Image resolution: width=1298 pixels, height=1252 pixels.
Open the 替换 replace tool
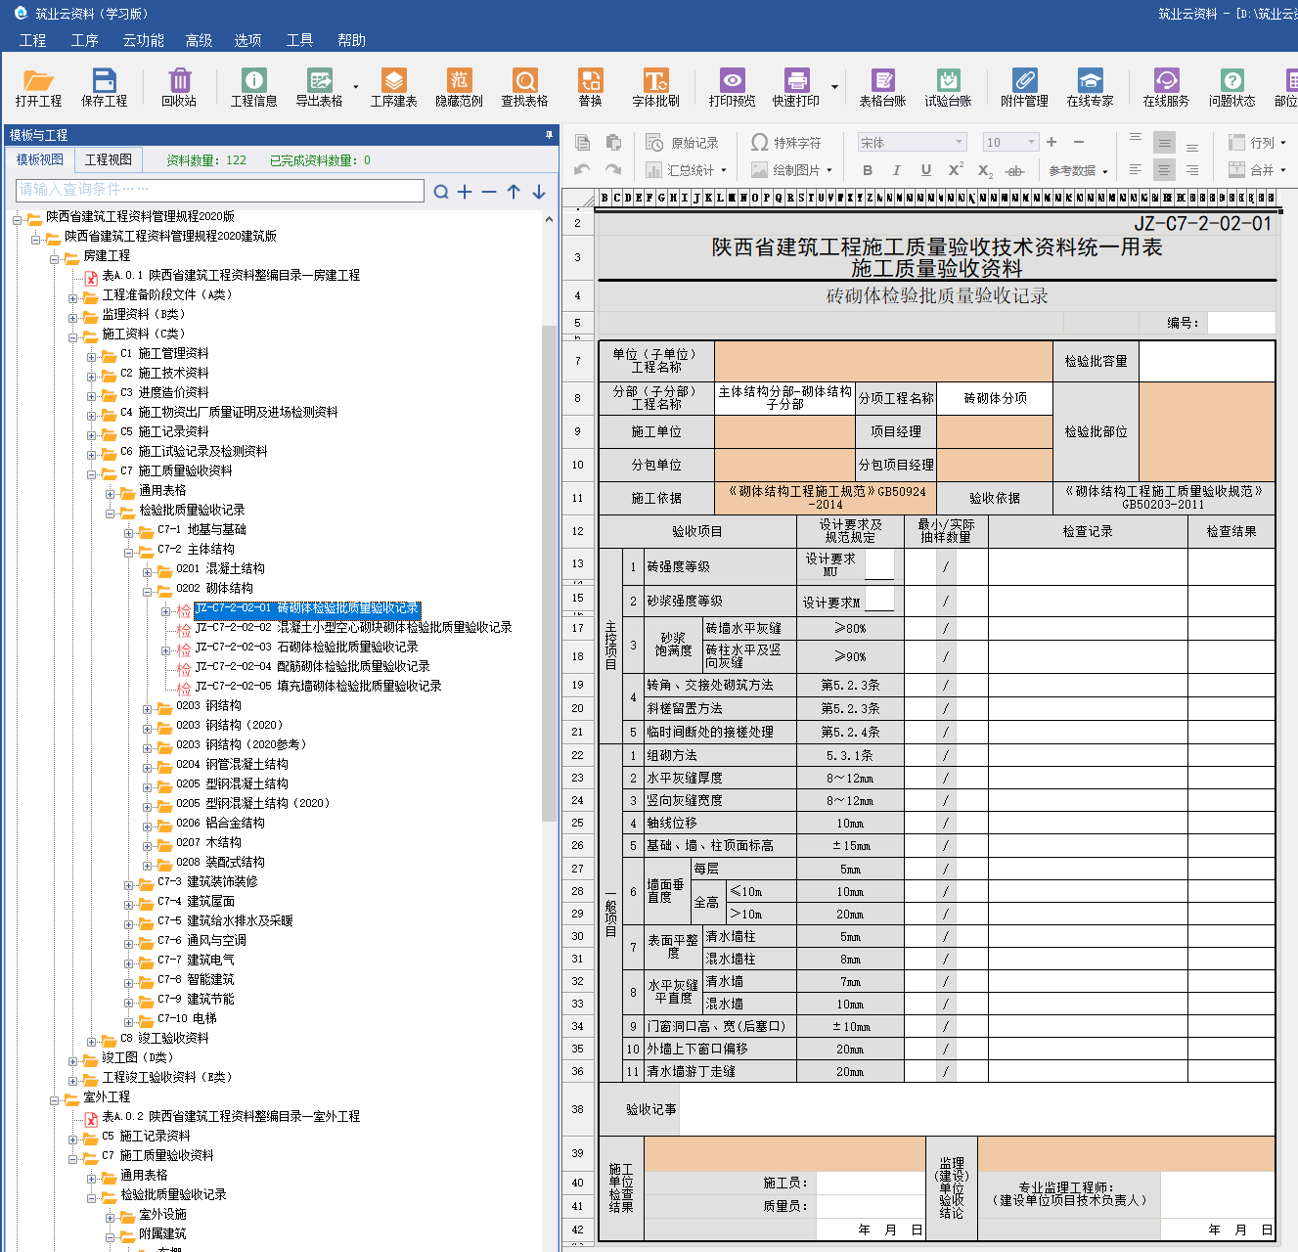[590, 87]
